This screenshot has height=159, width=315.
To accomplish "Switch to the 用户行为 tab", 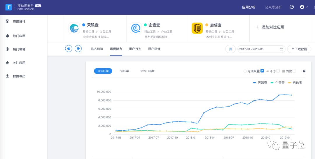I will pyautogui.click(x=135, y=49).
